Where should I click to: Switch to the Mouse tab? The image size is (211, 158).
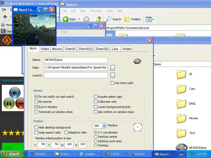point(57,49)
